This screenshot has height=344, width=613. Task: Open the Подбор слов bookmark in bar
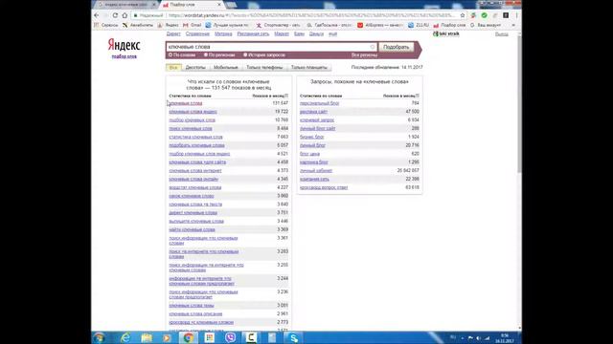pos(449,25)
